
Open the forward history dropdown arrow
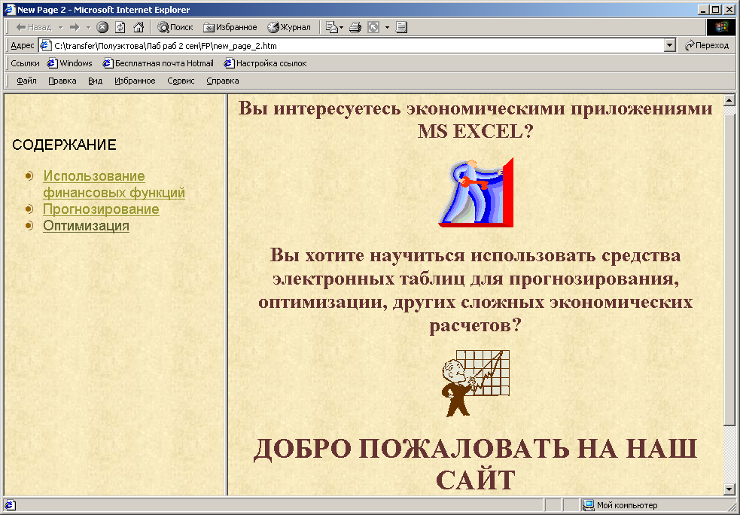[x=88, y=27]
